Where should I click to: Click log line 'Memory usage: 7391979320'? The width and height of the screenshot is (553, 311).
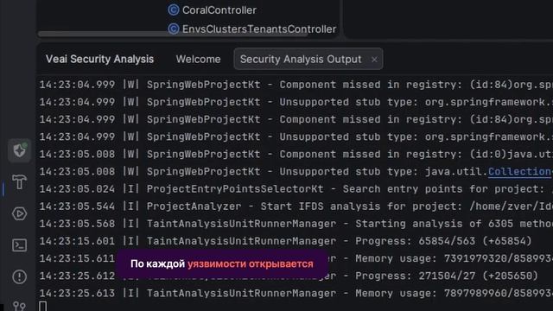pyautogui.click(x=296, y=258)
